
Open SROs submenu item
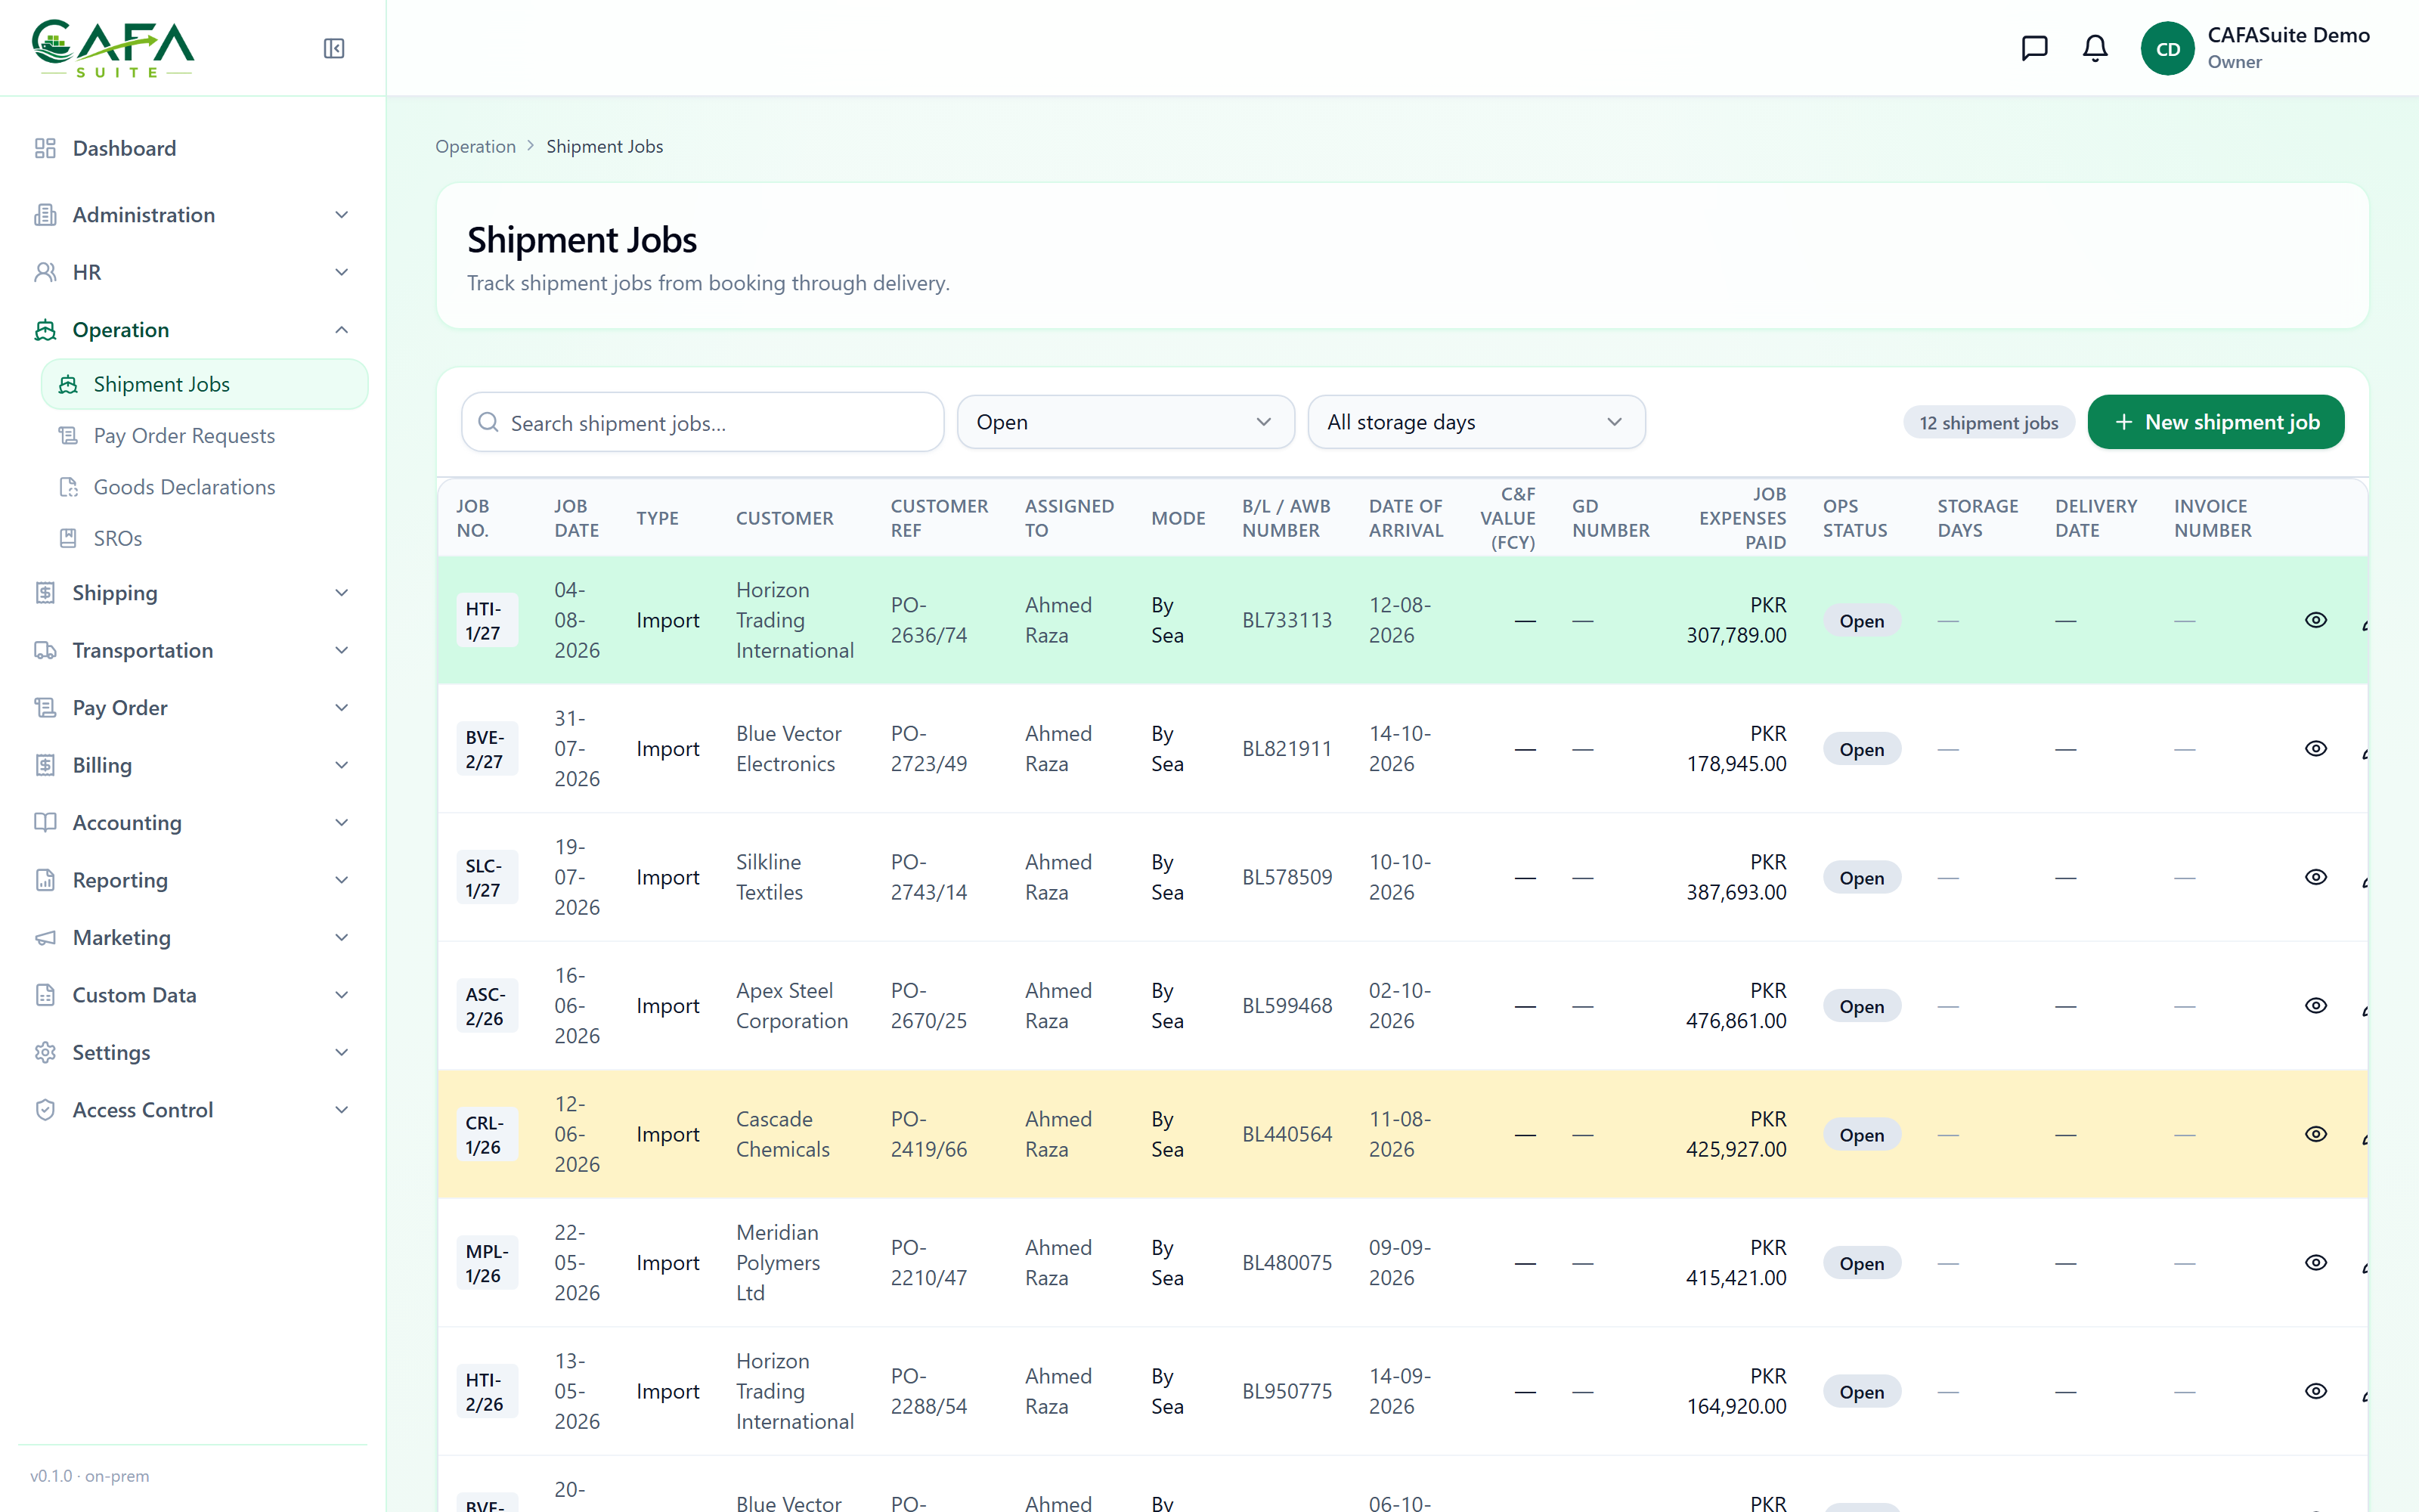pos(205,538)
